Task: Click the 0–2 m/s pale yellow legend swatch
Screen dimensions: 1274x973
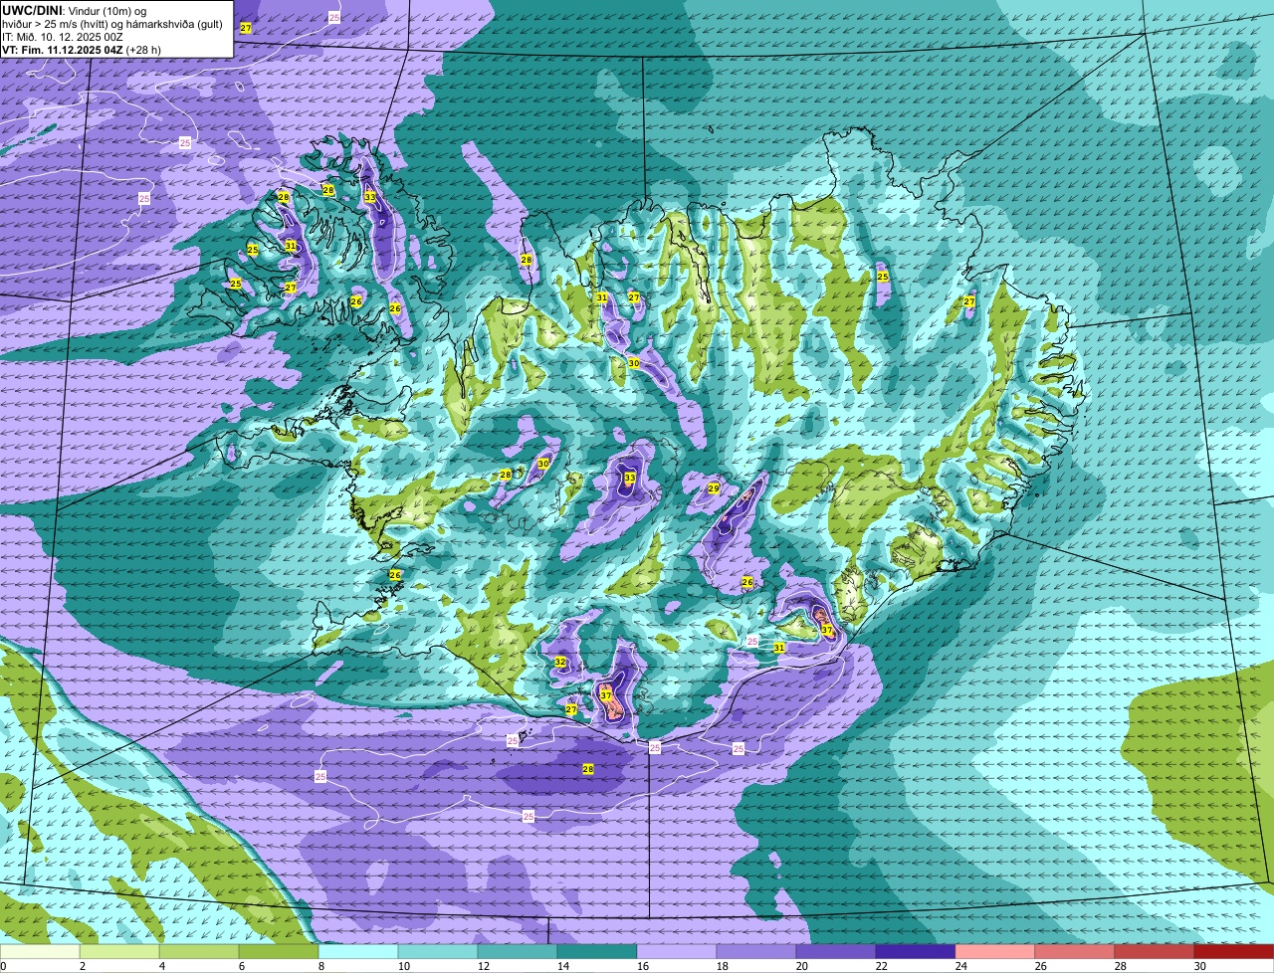Action: pos(40,952)
